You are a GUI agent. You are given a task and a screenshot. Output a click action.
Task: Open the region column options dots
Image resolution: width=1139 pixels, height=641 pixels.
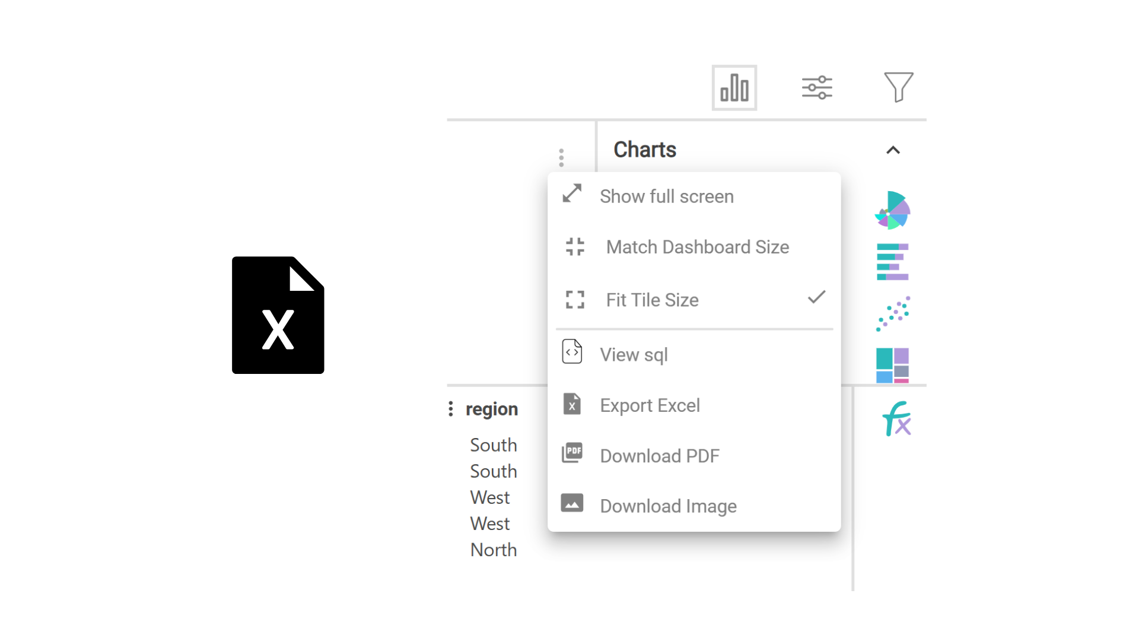point(451,409)
